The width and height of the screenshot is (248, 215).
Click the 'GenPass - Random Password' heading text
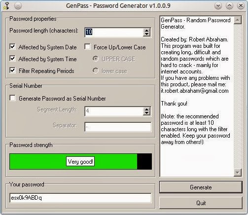point(196,20)
